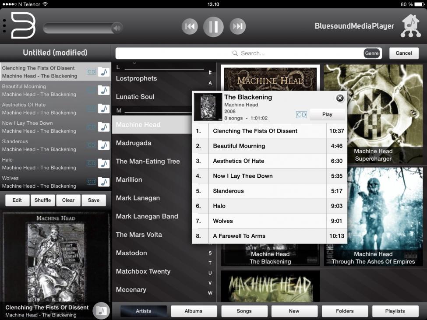Tap music note icon for Wolves queue row
The image size is (427, 320).
pyautogui.click(x=104, y=182)
